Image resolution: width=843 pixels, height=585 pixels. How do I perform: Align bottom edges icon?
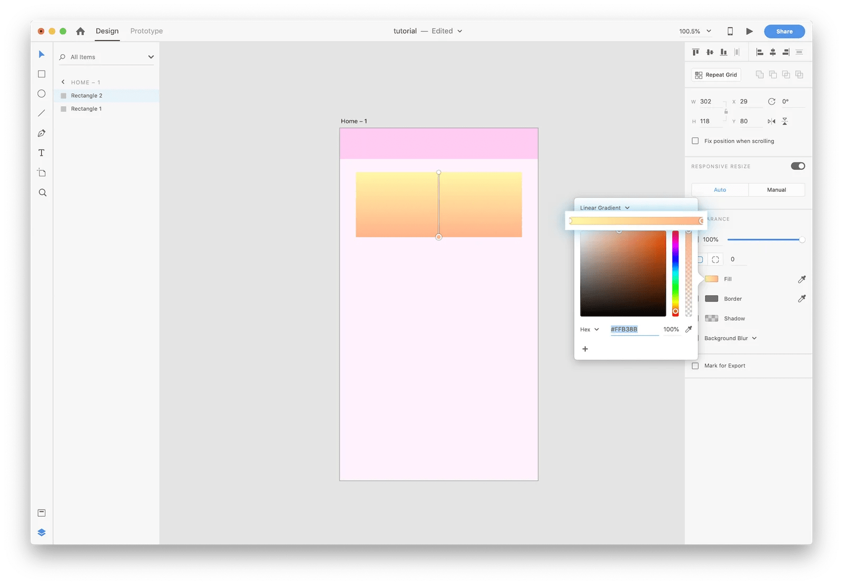click(723, 52)
